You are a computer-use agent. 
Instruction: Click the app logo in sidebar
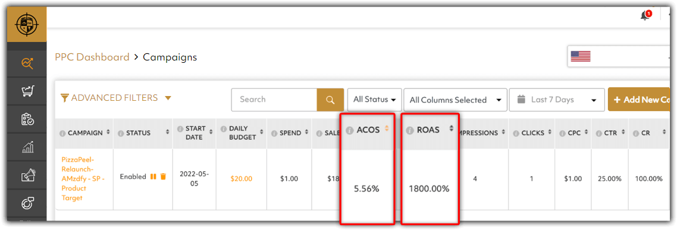click(27, 25)
